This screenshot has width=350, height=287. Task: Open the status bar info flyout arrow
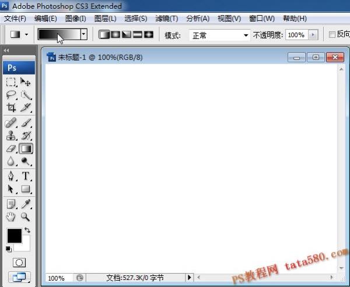pos(189,278)
